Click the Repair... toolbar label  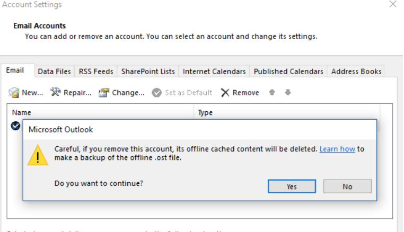coord(77,93)
